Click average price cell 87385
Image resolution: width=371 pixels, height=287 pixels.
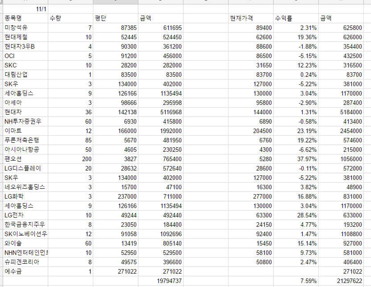[116, 28]
